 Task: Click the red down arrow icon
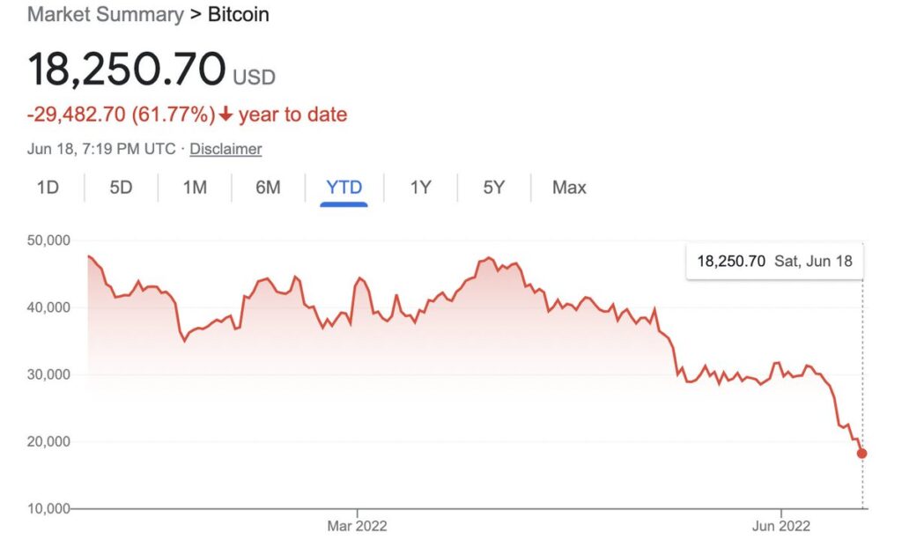tap(226, 115)
